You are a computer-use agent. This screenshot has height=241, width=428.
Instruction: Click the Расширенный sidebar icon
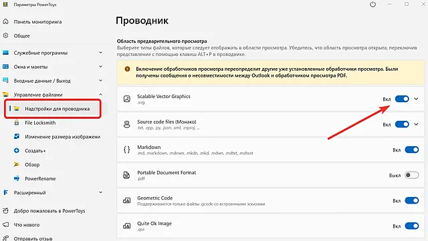(5, 192)
